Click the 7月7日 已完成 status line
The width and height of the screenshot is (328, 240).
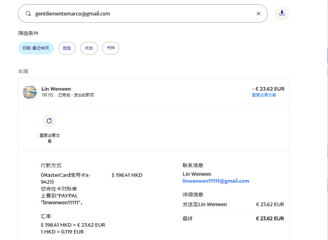click(68, 95)
